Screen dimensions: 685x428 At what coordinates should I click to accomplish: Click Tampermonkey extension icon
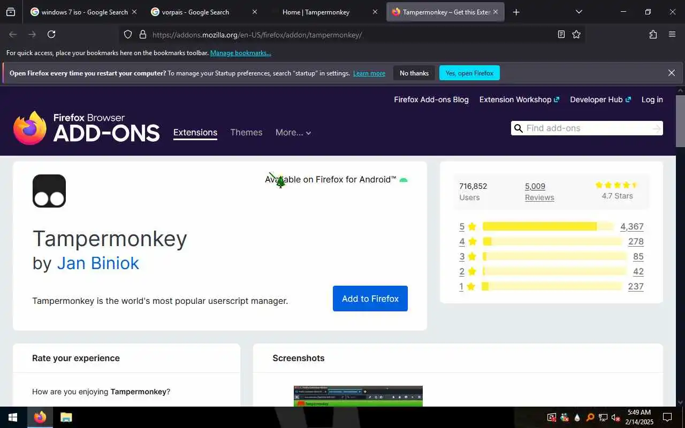pyautogui.click(x=49, y=191)
